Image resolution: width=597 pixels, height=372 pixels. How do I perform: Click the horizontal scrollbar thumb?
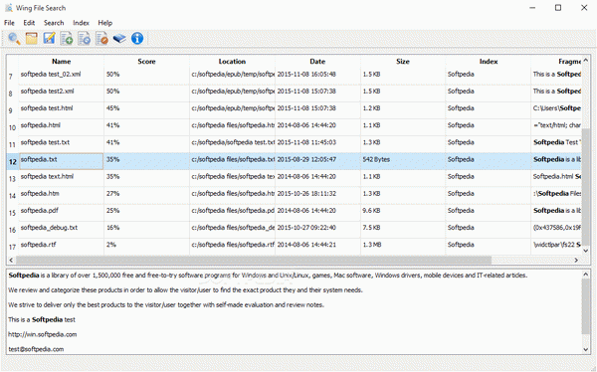(x=254, y=260)
